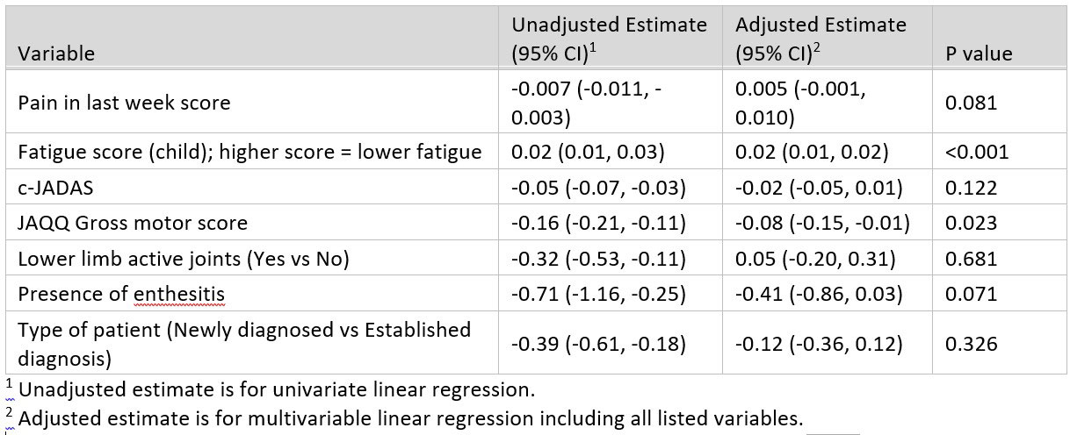Select the unadjusted estimate -0.71 (-1.16, -0.25)
Image resolution: width=1070 pixels, height=435 pixels.
pos(598,295)
